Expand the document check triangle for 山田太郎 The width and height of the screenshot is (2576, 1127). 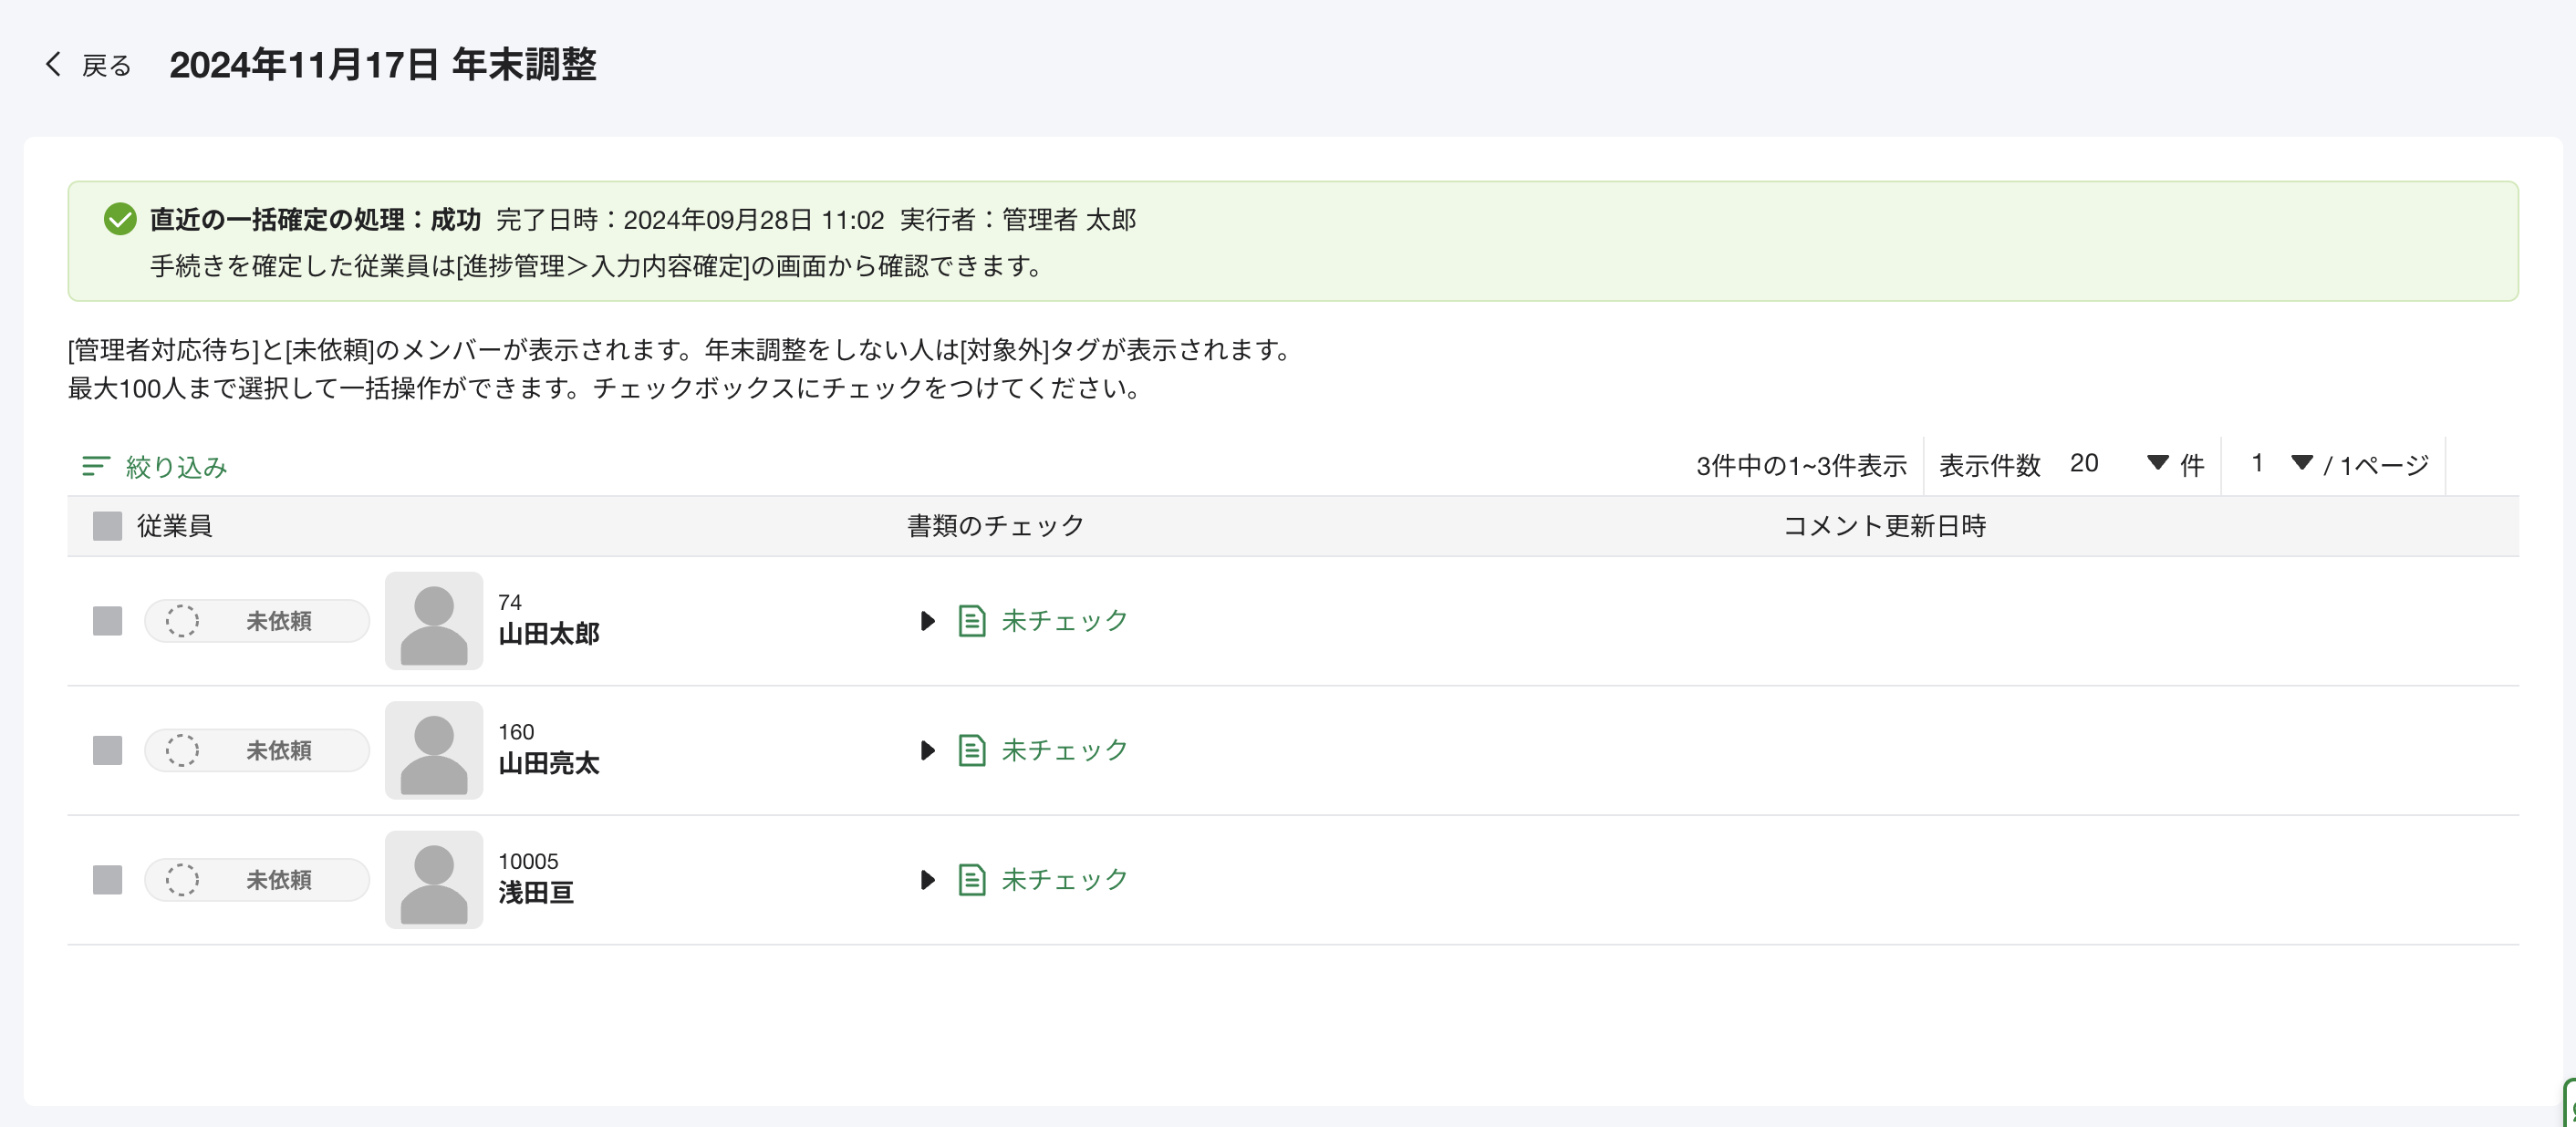927,621
